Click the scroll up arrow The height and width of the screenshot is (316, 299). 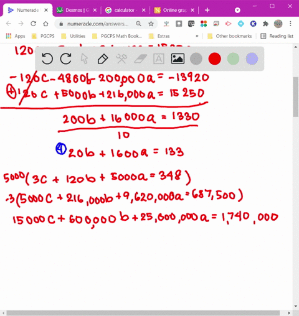click(x=296, y=47)
